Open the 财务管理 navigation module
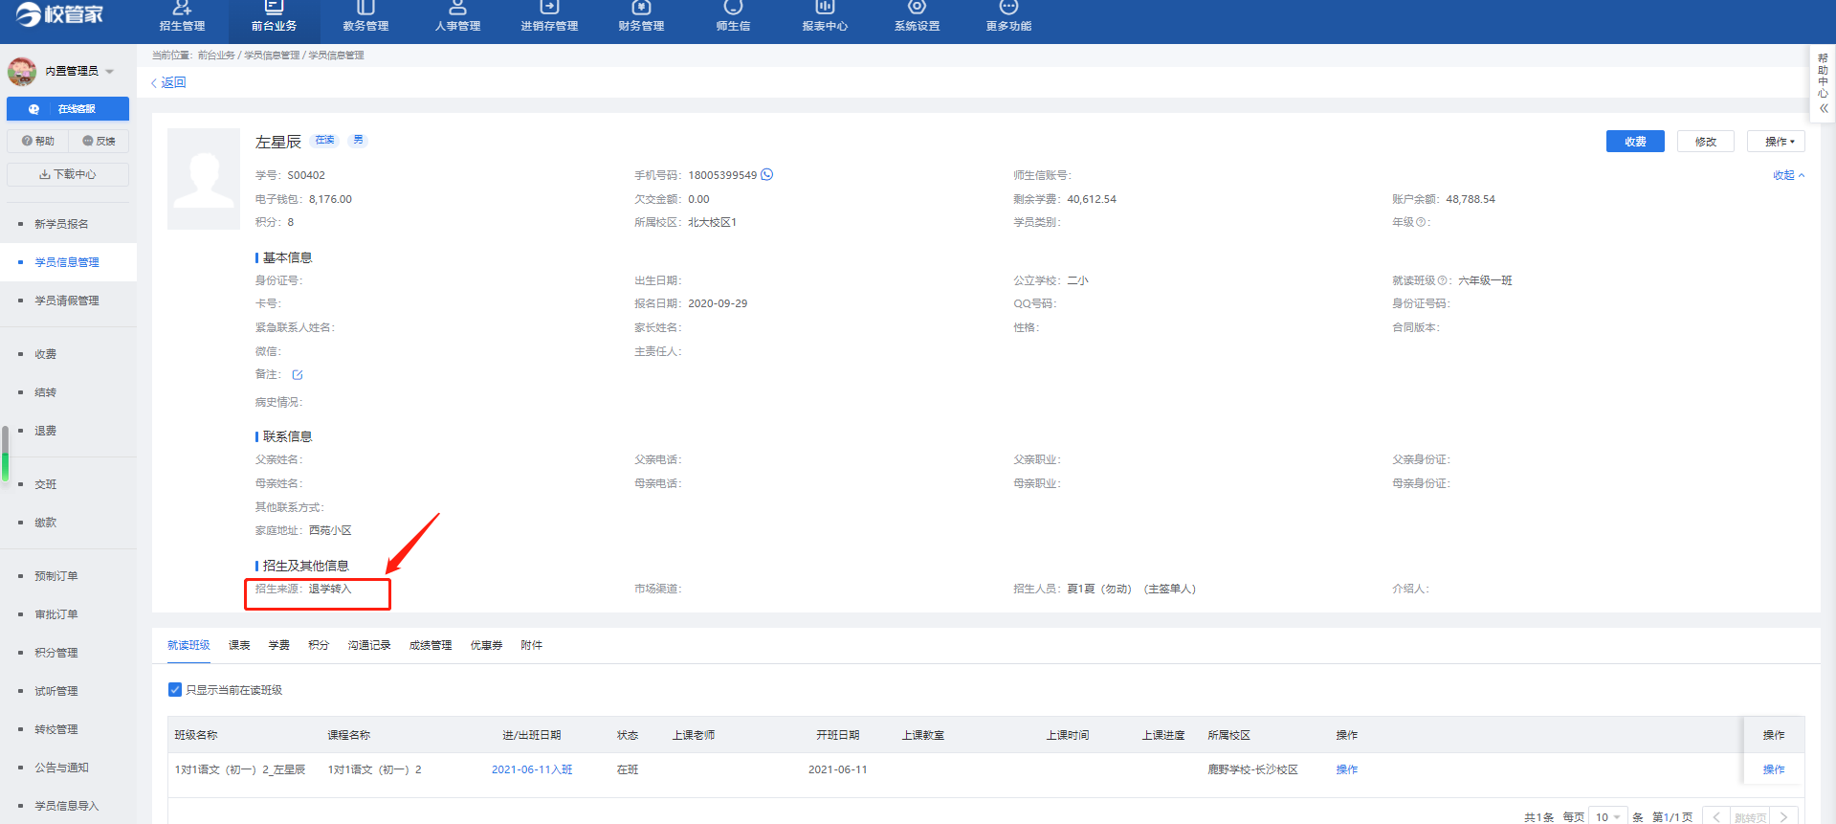The height and width of the screenshot is (824, 1836). tap(641, 17)
